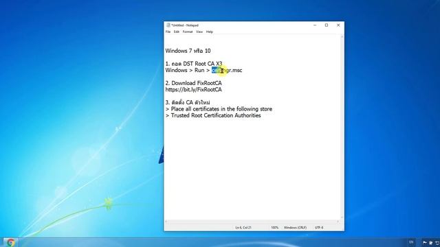Image resolution: width=440 pixels, height=247 pixels.
Task: Click 'Place all certificates in the following store'
Action: (221, 109)
